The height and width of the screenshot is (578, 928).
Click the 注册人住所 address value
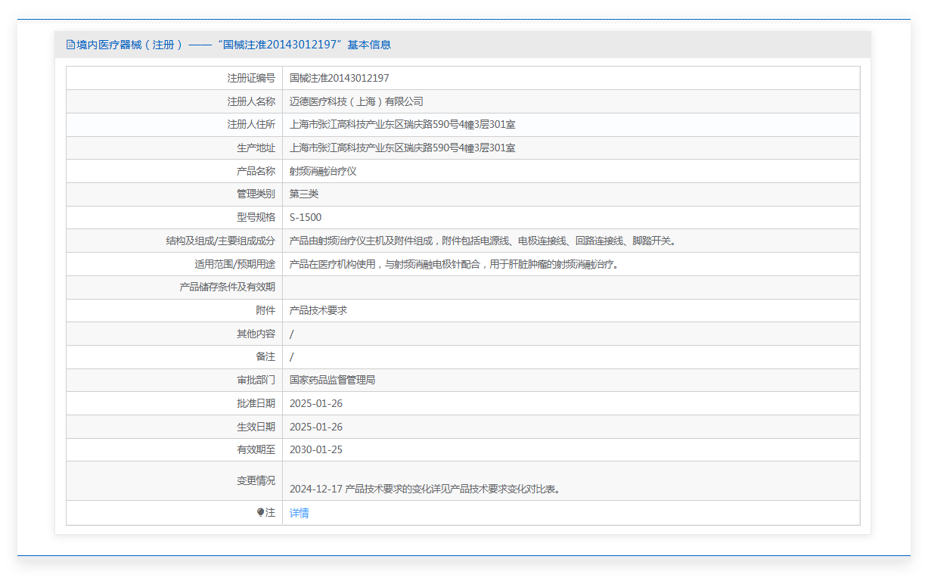pyautogui.click(x=402, y=125)
